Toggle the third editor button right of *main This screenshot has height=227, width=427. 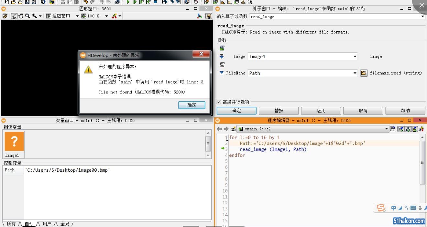point(414,129)
